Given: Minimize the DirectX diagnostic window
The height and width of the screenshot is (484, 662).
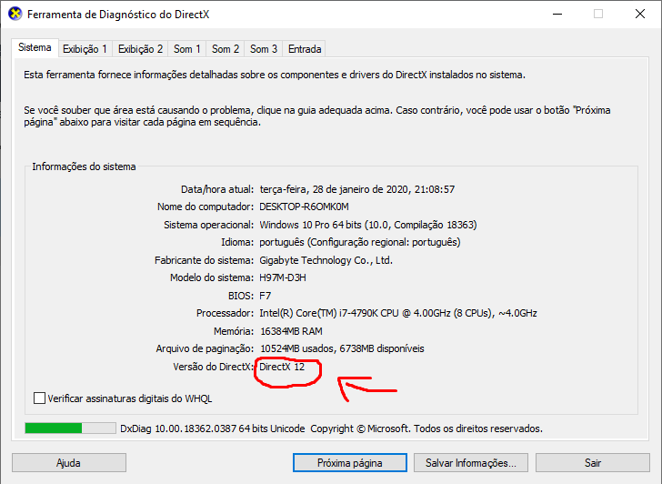Looking at the screenshot, I should click(x=557, y=14).
